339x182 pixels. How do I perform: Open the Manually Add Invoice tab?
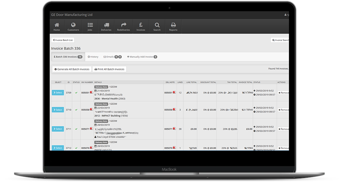142,57
